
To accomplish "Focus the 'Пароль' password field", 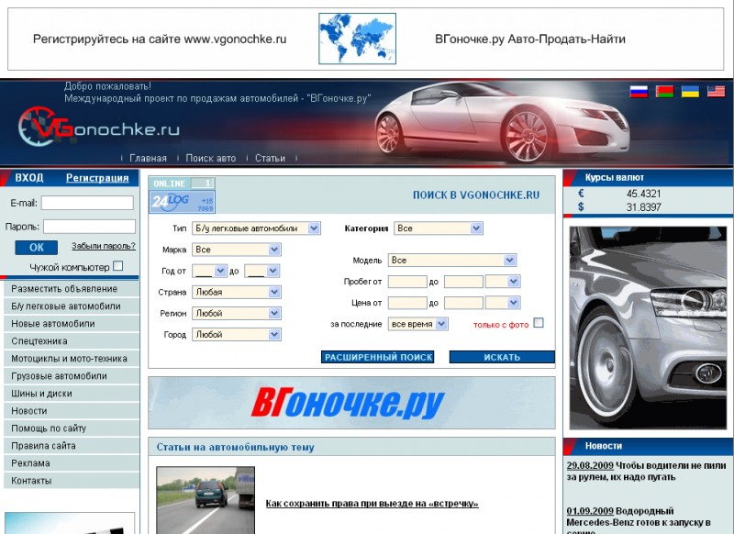I will (x=89, y=227).
